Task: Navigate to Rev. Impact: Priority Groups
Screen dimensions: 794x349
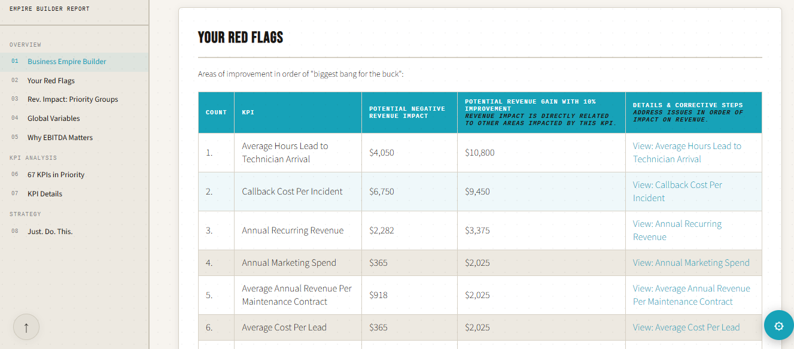Action: (72, 99)
